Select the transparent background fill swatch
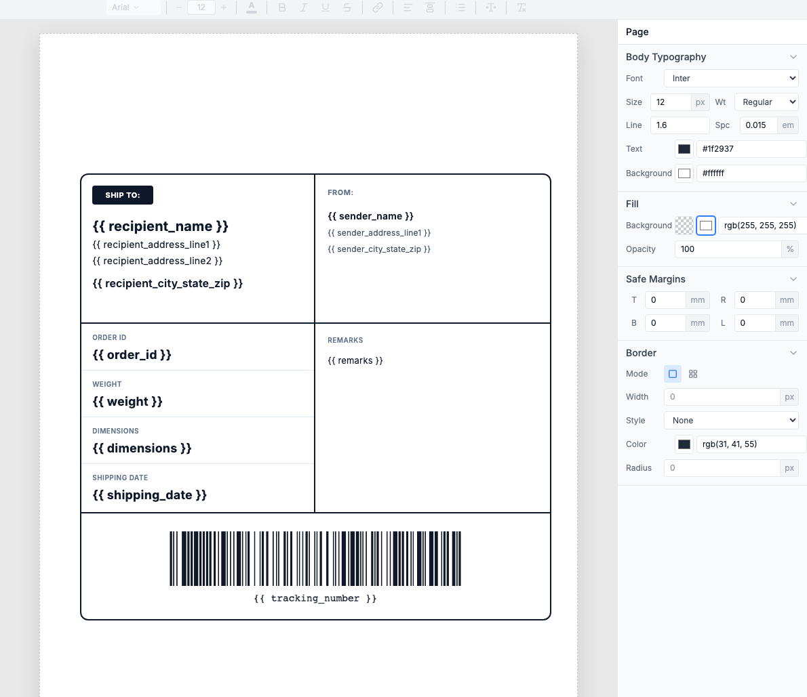 pyautogui.click(x=684, y=225)
